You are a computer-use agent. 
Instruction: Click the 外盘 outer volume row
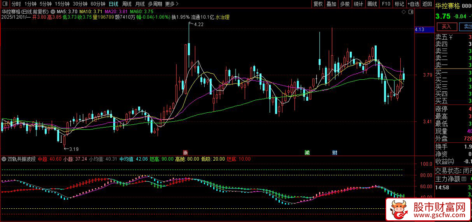point(454,139)
